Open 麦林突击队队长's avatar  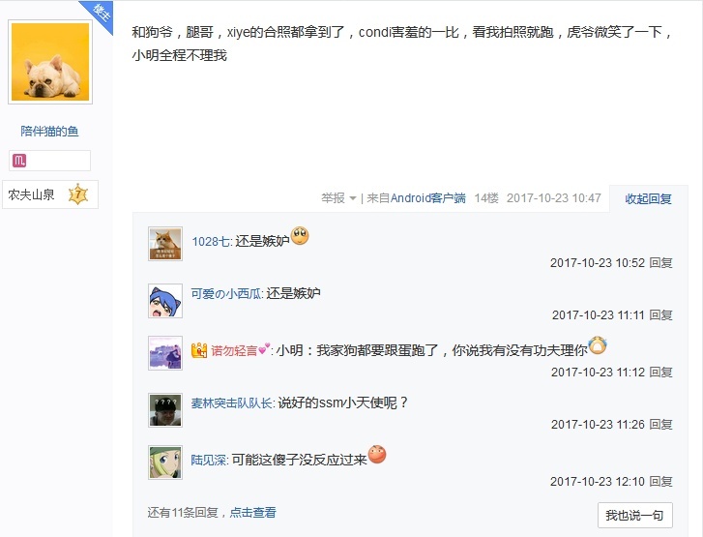[x=165, y=410]
